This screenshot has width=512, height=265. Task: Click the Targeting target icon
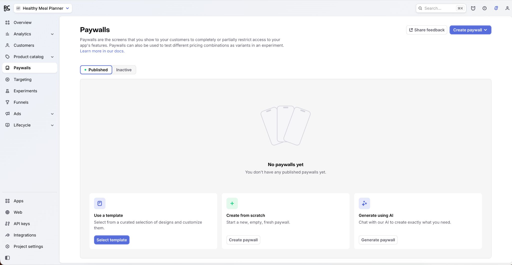point(7,80)
